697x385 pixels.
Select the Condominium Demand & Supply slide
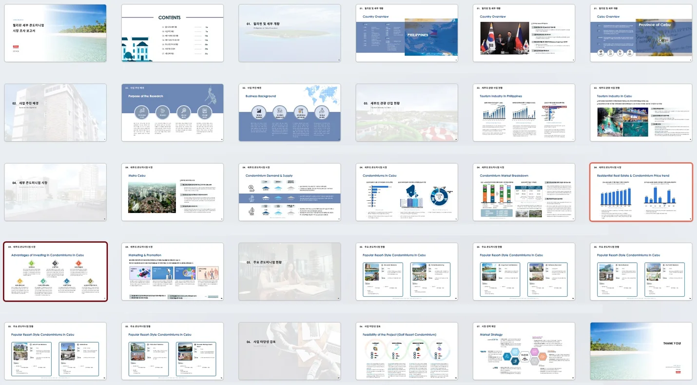(x=290, y=192)
